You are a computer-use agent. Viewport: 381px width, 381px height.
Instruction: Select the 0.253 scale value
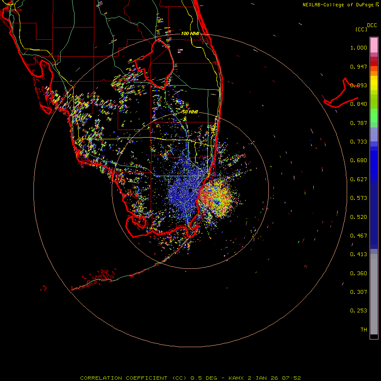[x=359, y=311]
